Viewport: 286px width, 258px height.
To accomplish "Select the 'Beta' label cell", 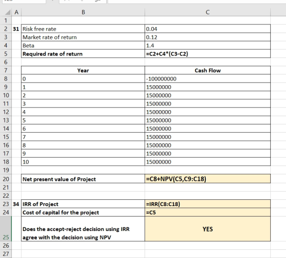I will [83, 45].
